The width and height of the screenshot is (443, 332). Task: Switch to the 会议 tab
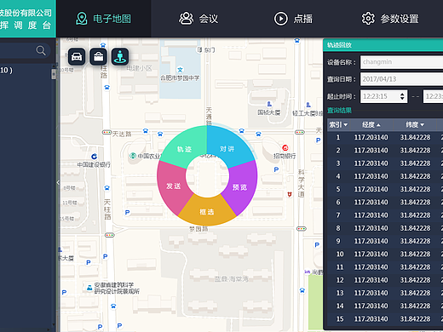tap(198, 19)
